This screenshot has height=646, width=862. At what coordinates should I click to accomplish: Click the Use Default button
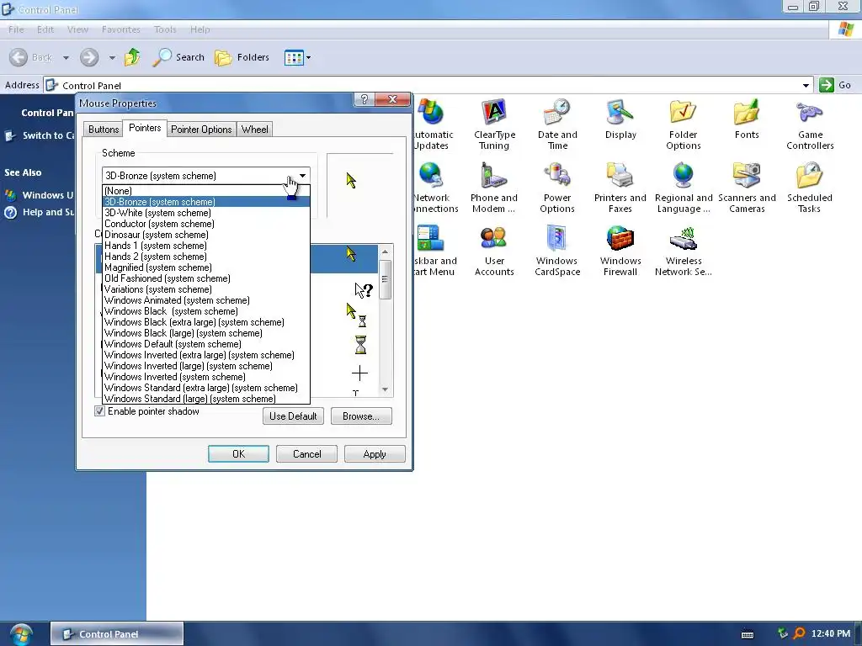[x=293, y=416]
